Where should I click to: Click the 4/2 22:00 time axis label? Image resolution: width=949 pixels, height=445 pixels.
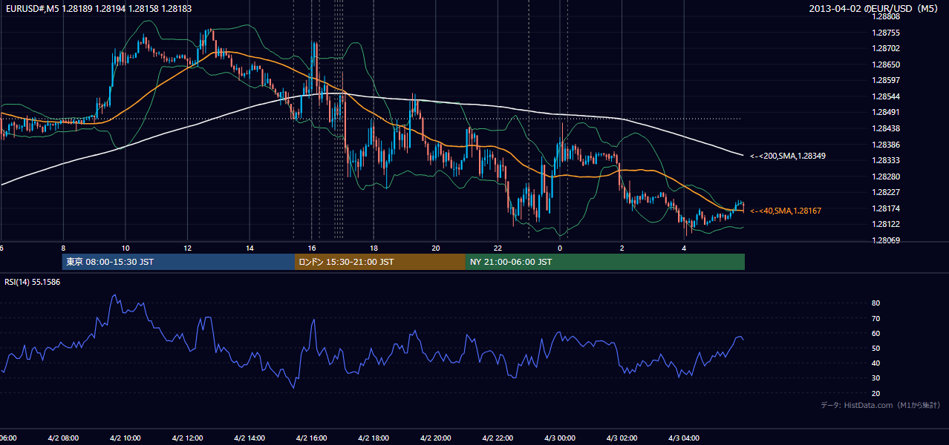(498, 438)
